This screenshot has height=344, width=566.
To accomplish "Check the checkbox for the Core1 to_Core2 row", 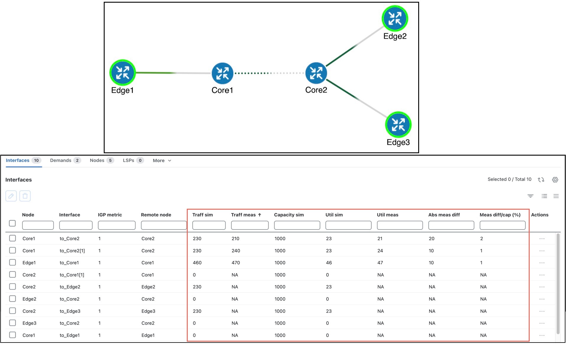I will pos(12,238).
